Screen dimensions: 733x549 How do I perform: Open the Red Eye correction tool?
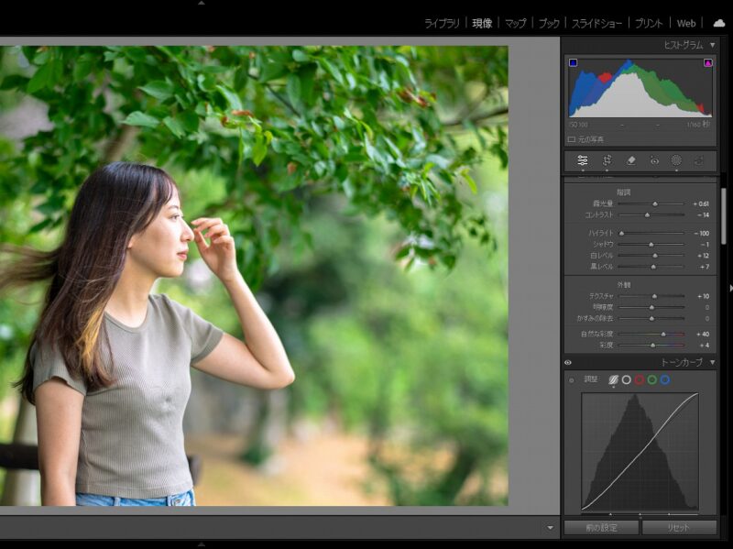pyautogui.click(x=654, y=160)
